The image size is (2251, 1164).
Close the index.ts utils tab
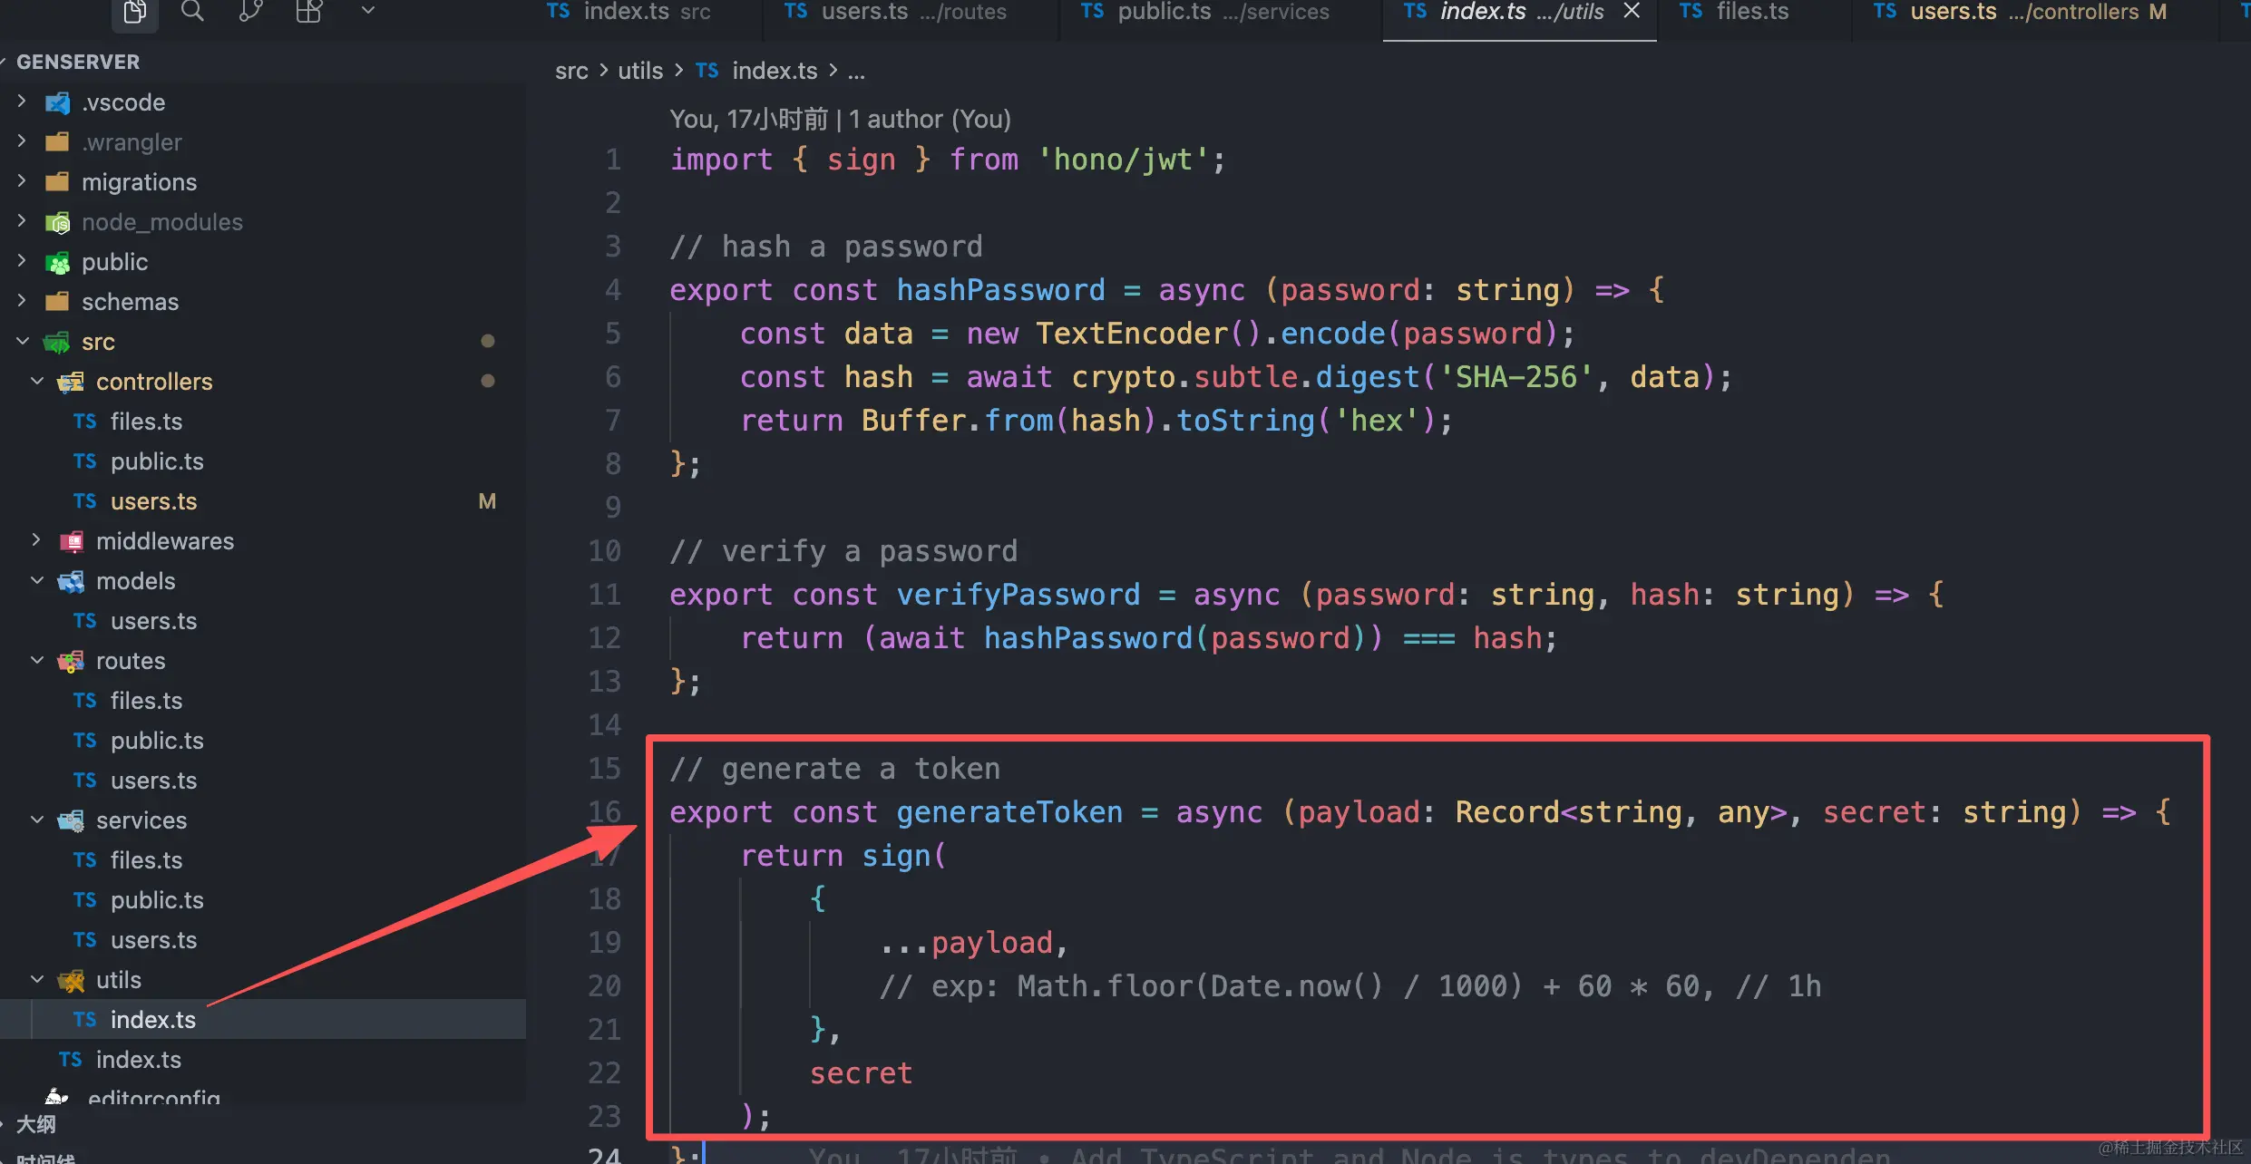(x=1632, y=12)
